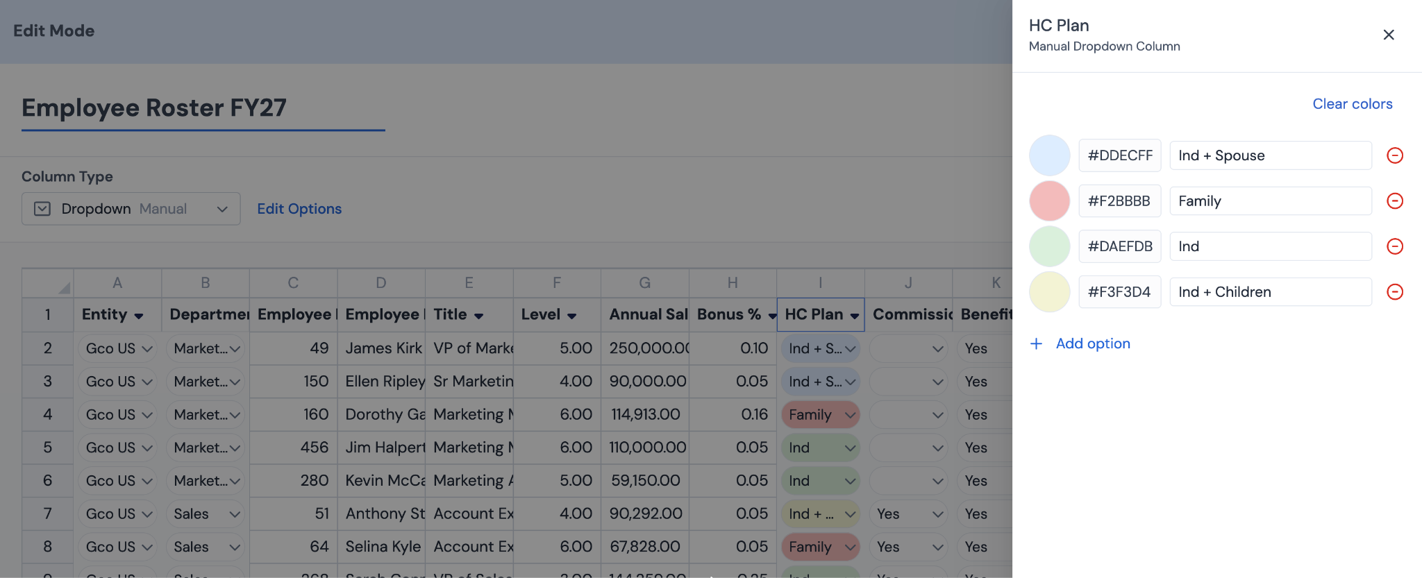
Task: Open the yellow color swatch for Ind + Children
Action: (1049, 292)
